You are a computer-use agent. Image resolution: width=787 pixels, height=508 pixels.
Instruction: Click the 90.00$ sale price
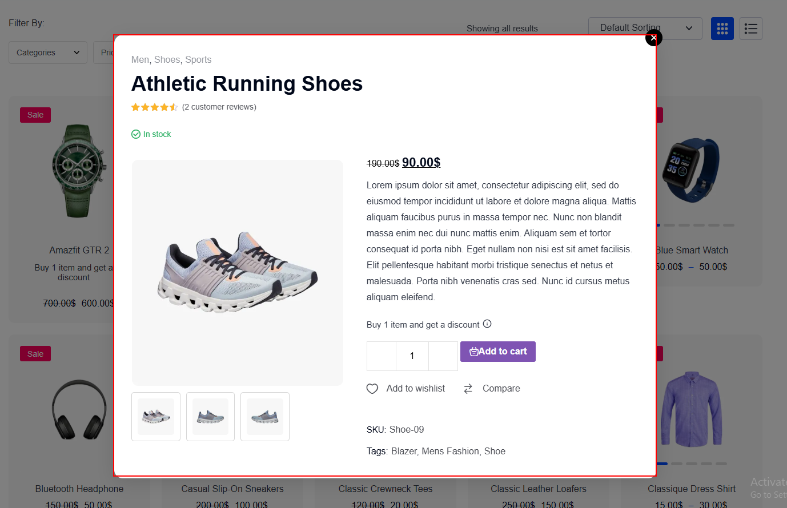[x=421, y=163]
